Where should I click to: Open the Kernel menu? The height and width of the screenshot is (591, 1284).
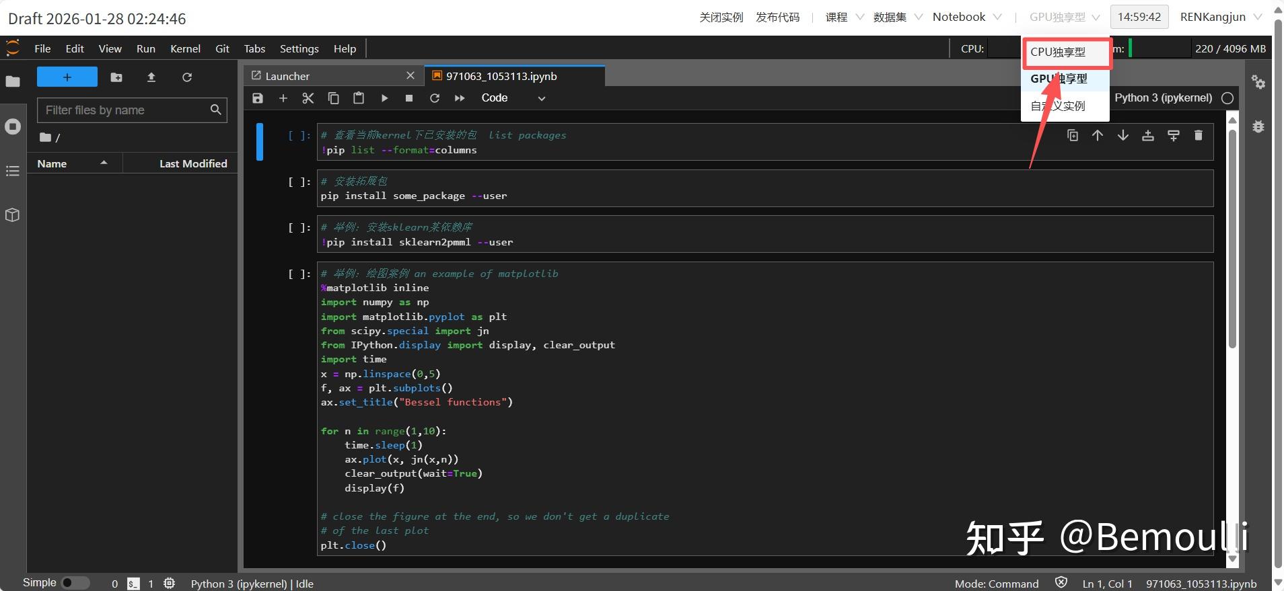[x=185, y=48]
